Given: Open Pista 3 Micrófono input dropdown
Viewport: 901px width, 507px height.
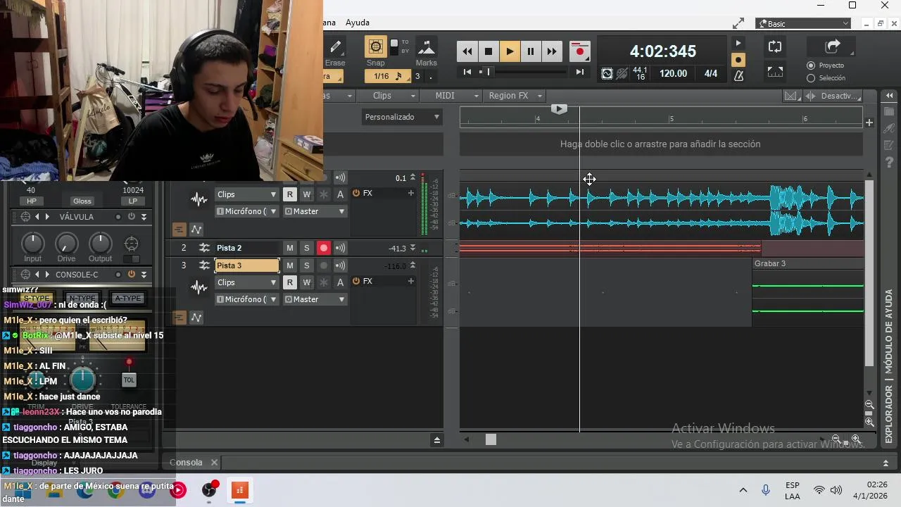Looking at the screenshot, I should 246,299.
